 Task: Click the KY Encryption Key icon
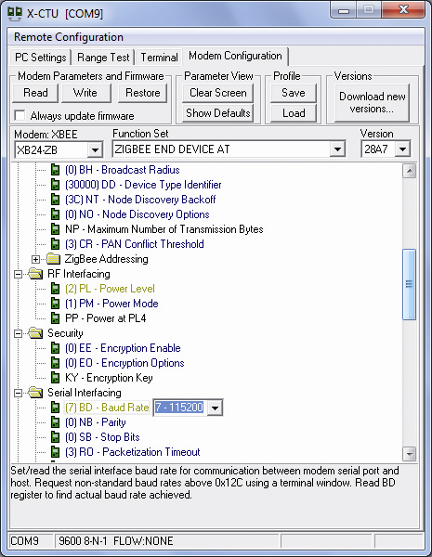pyautogui.click(x=55, y=378)
